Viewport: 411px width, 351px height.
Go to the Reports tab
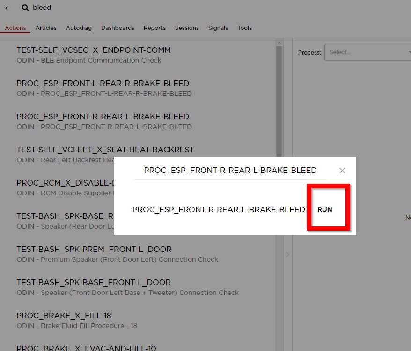[154, 28]
